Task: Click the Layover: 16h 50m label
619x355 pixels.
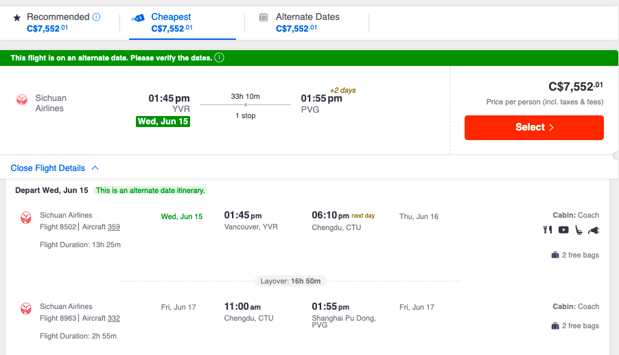Action: (x=290, y=281)
